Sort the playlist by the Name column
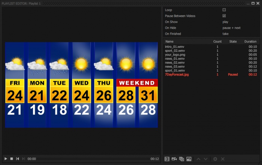The image size is (262, 165). [x=170, y=41]
